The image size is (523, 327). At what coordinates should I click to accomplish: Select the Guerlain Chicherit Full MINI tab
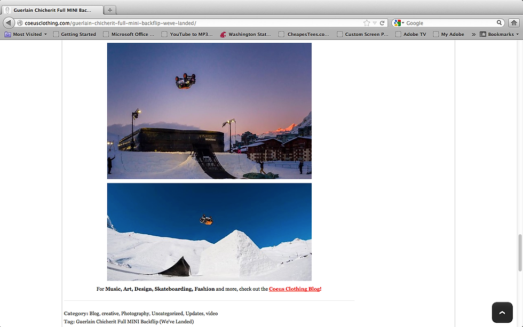click(52, 10)
